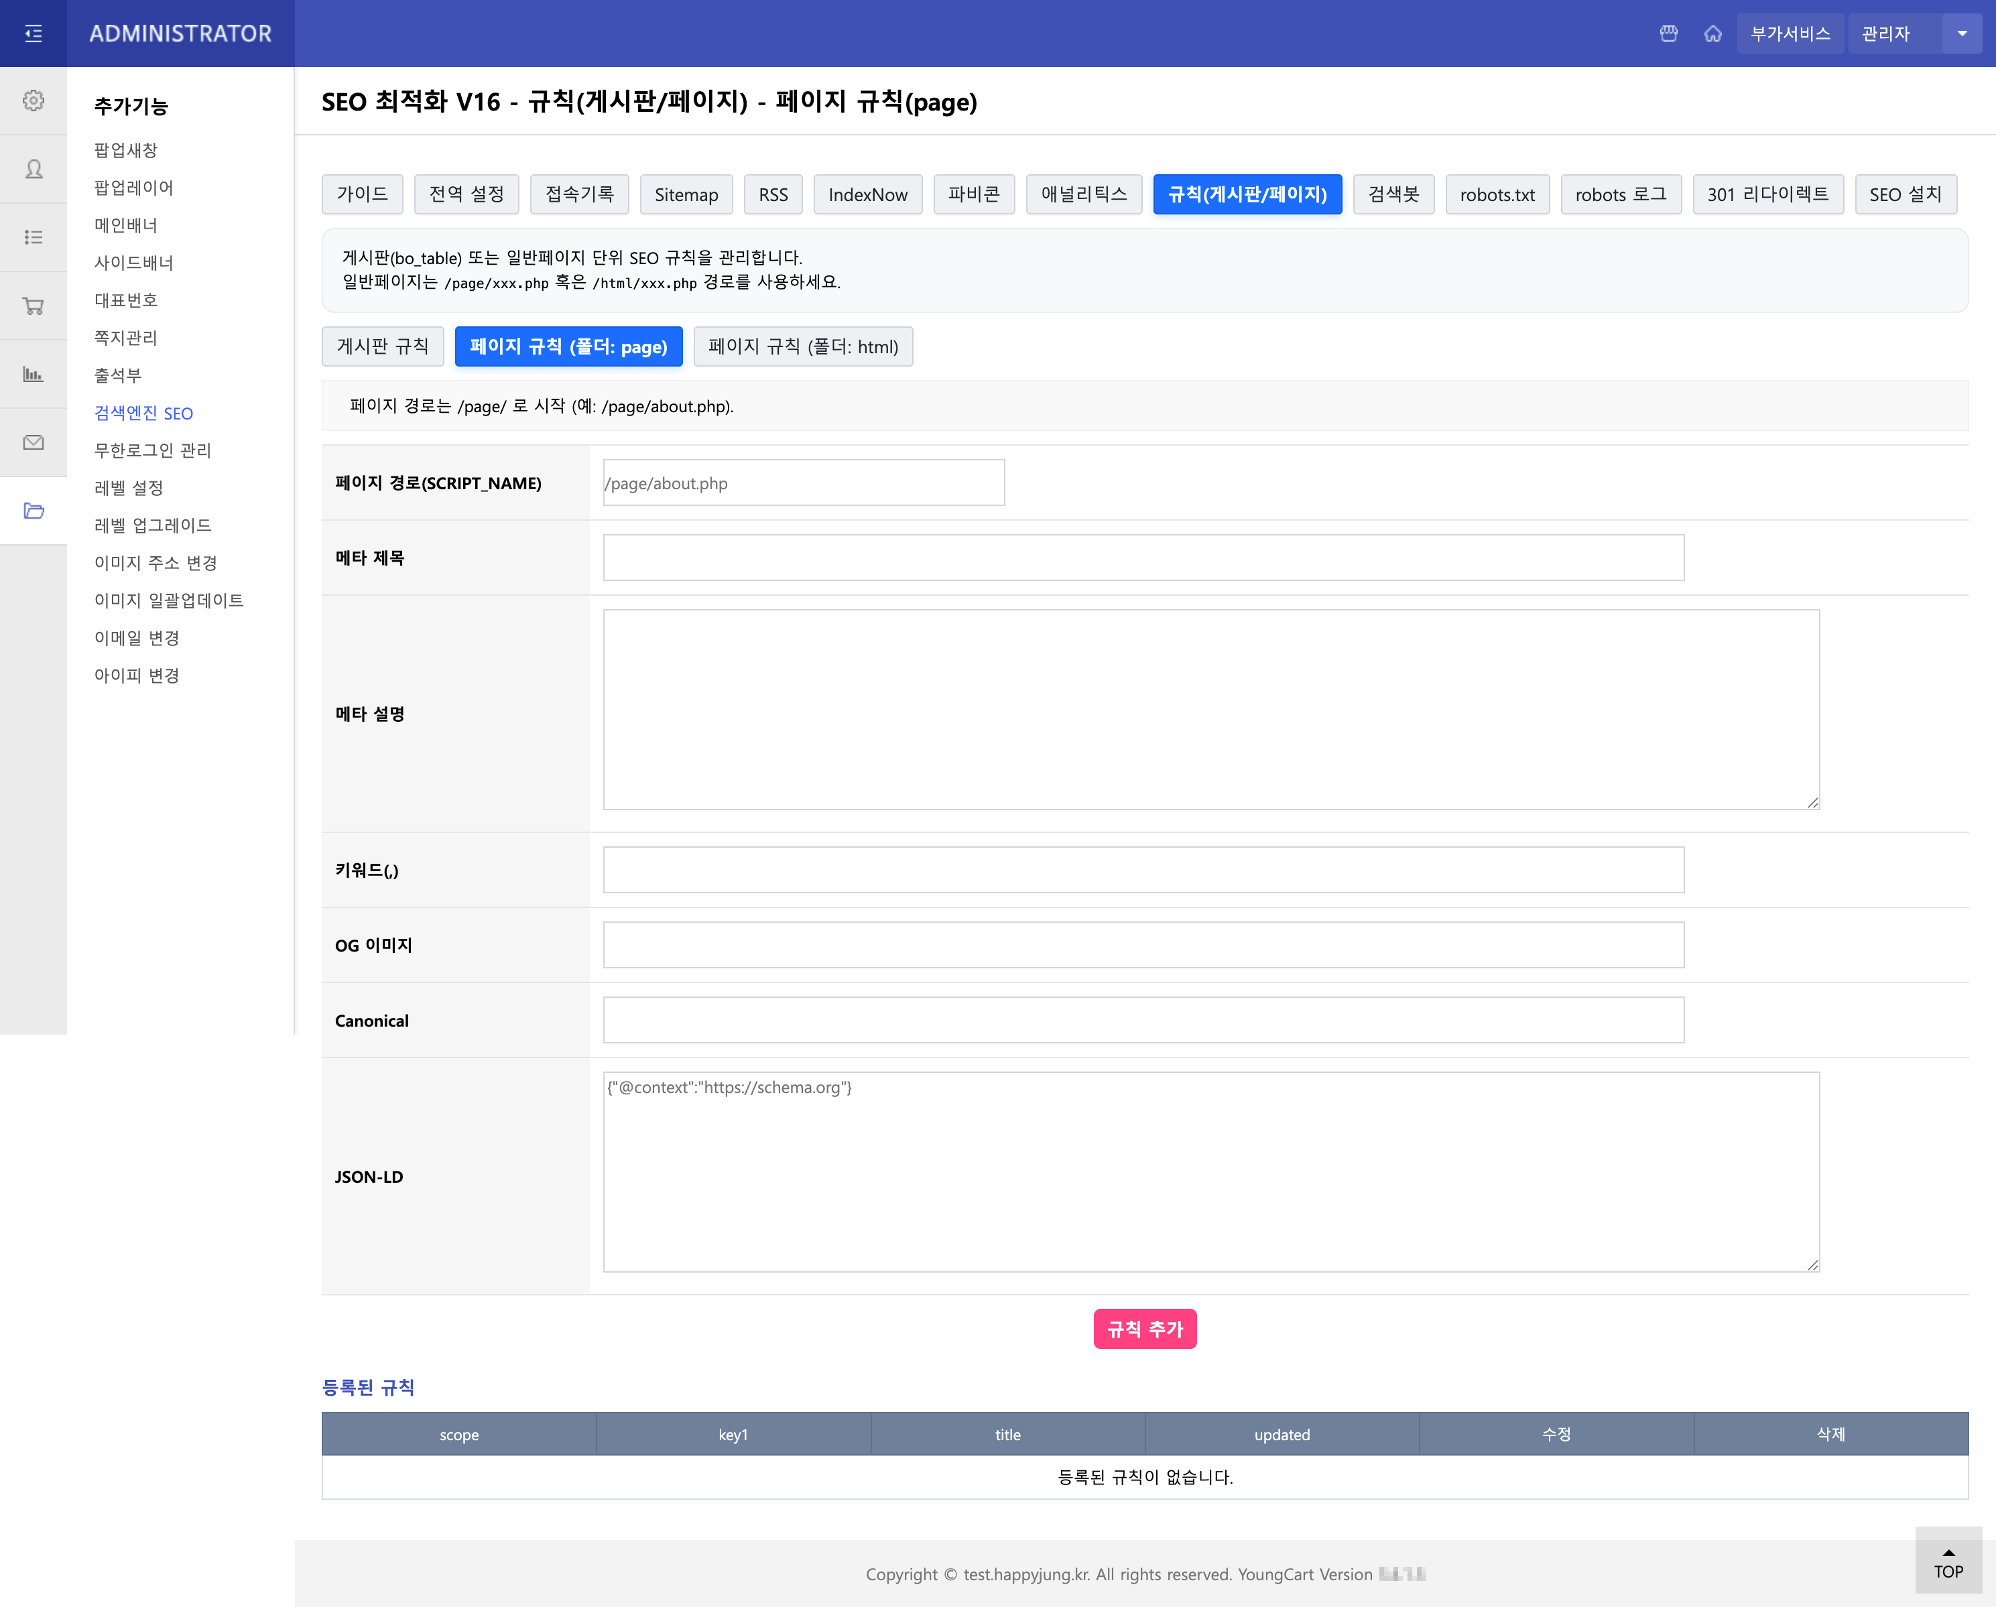Open the member management user icon
The width and height of the screenshot is (1996, 1607).
coord(34,170)
